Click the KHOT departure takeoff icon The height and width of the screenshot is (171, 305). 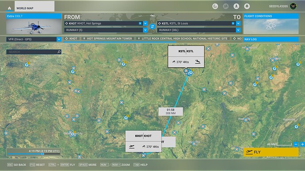click(132, 147)
